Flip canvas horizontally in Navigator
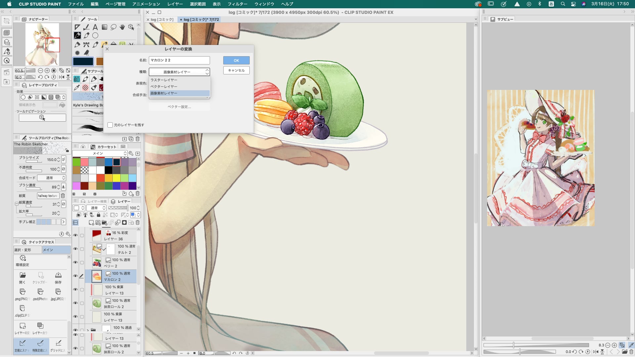This screenshot has width=635, height=357. [x=62, y=77]
